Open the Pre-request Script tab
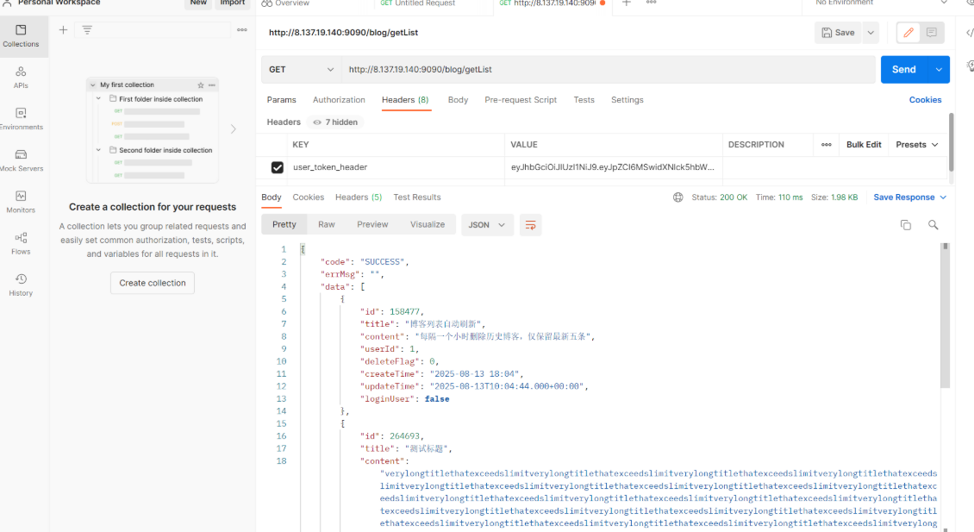 [521, 100]
